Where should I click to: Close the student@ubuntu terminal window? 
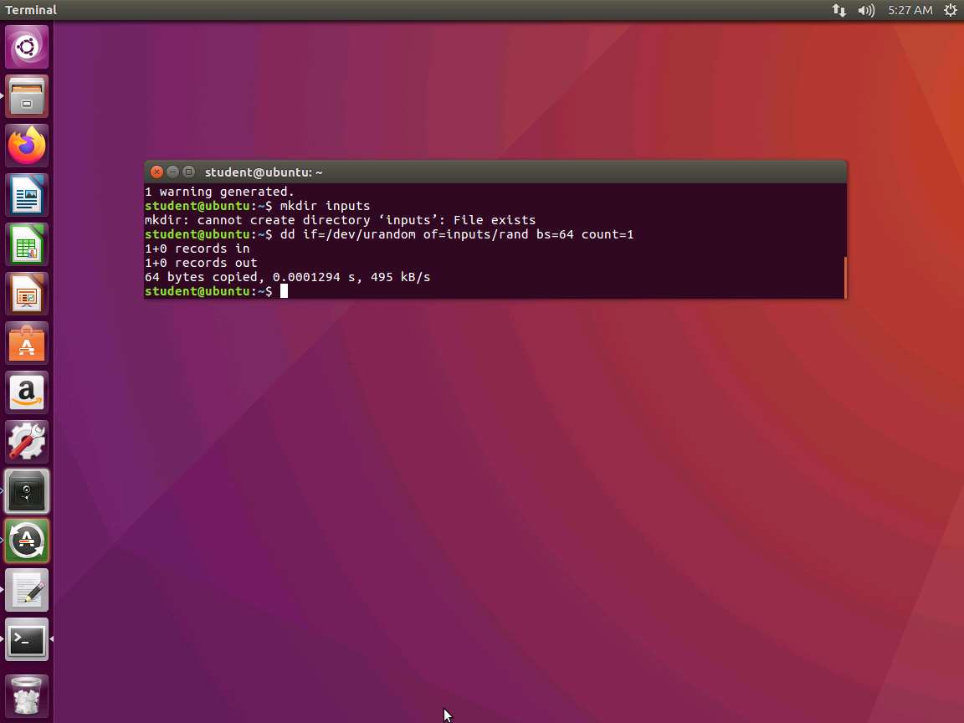point(156,172)
